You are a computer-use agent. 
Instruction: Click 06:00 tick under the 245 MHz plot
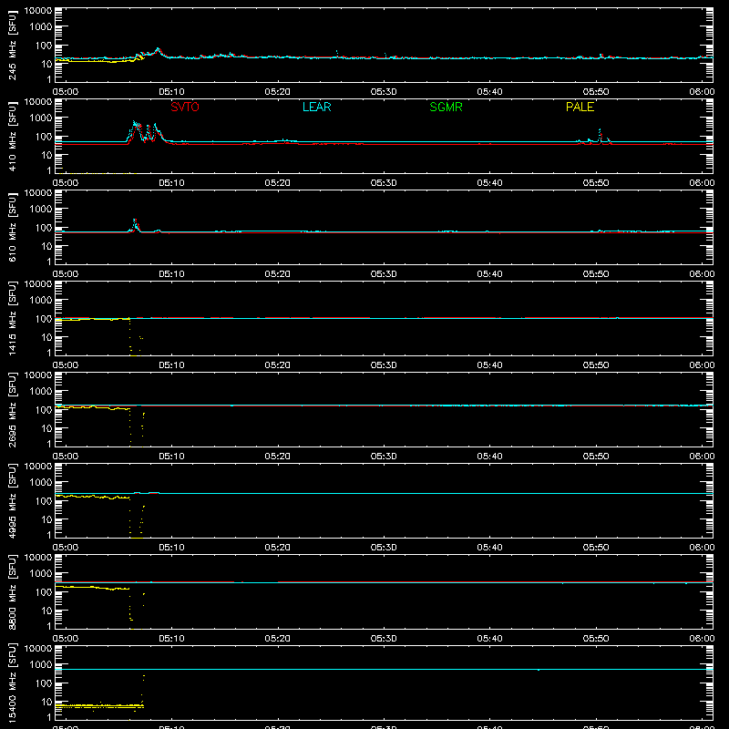pos(702,92)
